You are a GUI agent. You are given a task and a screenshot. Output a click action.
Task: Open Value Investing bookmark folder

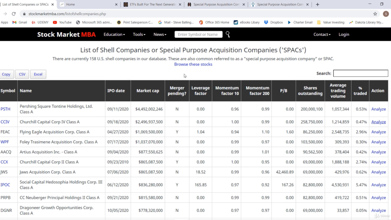click(331, 22)
